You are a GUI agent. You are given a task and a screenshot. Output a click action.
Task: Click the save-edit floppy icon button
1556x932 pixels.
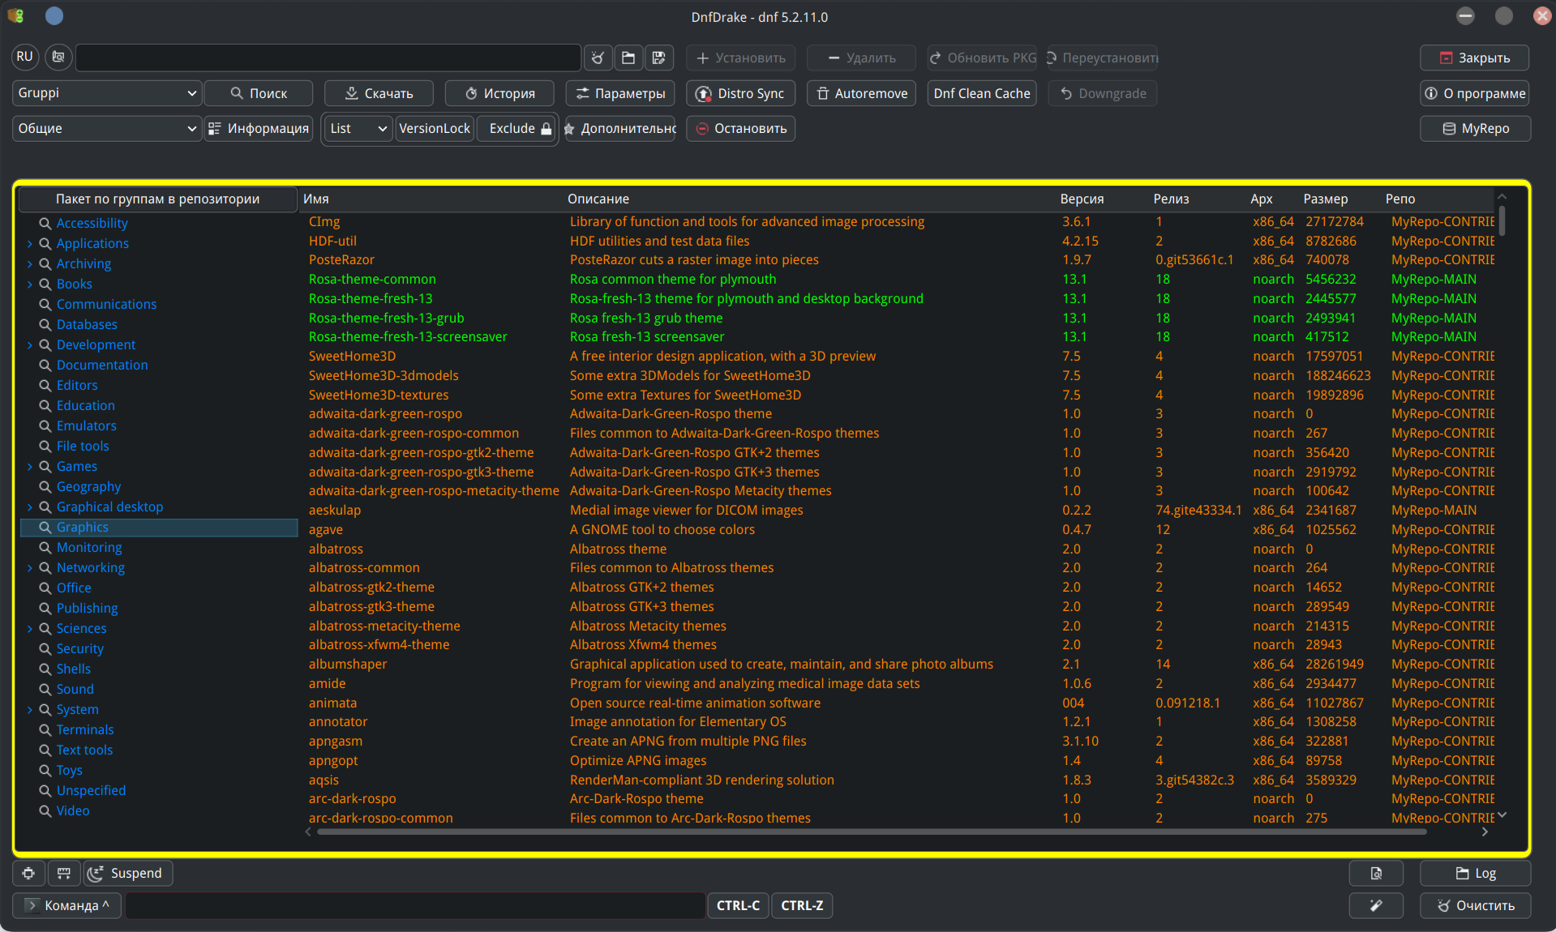click(658, 58)
